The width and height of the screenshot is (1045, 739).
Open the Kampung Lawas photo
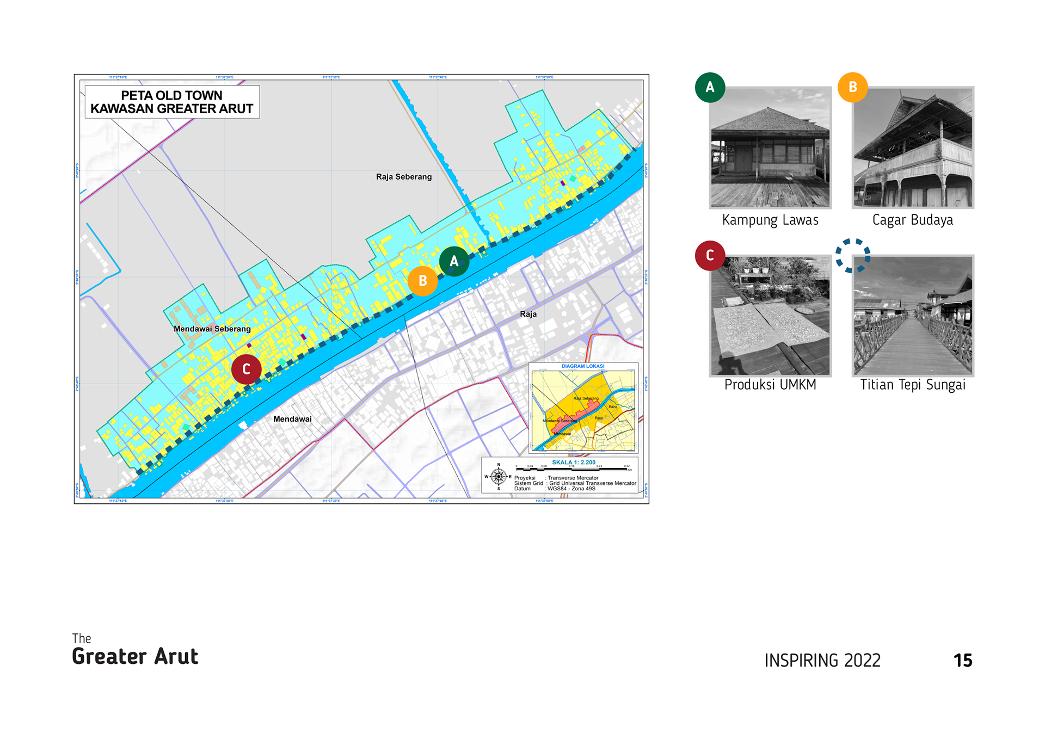tap(770, 148)
